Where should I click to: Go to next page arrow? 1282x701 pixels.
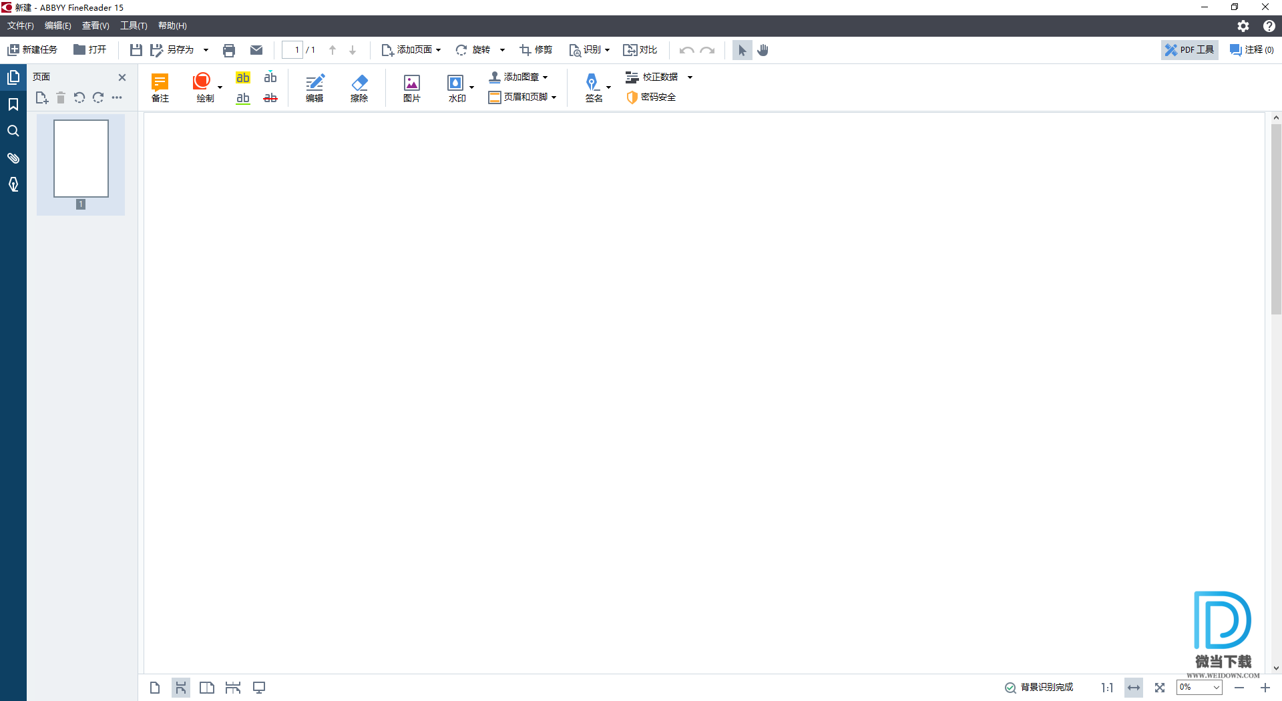point(353,50)
